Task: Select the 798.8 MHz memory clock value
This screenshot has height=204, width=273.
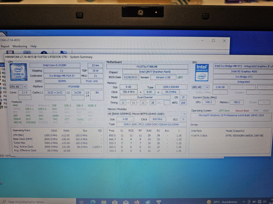Action: coord(129,92)
